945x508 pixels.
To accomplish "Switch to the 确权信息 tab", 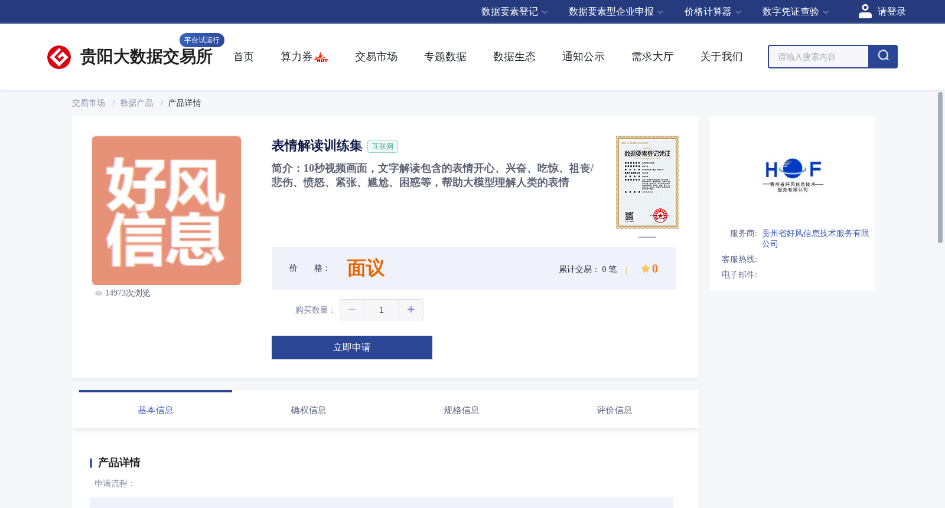I will (308, 410).
